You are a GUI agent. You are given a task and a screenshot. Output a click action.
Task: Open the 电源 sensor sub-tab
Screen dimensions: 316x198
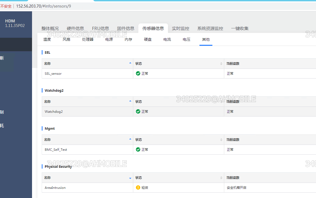tap(109, 39)
